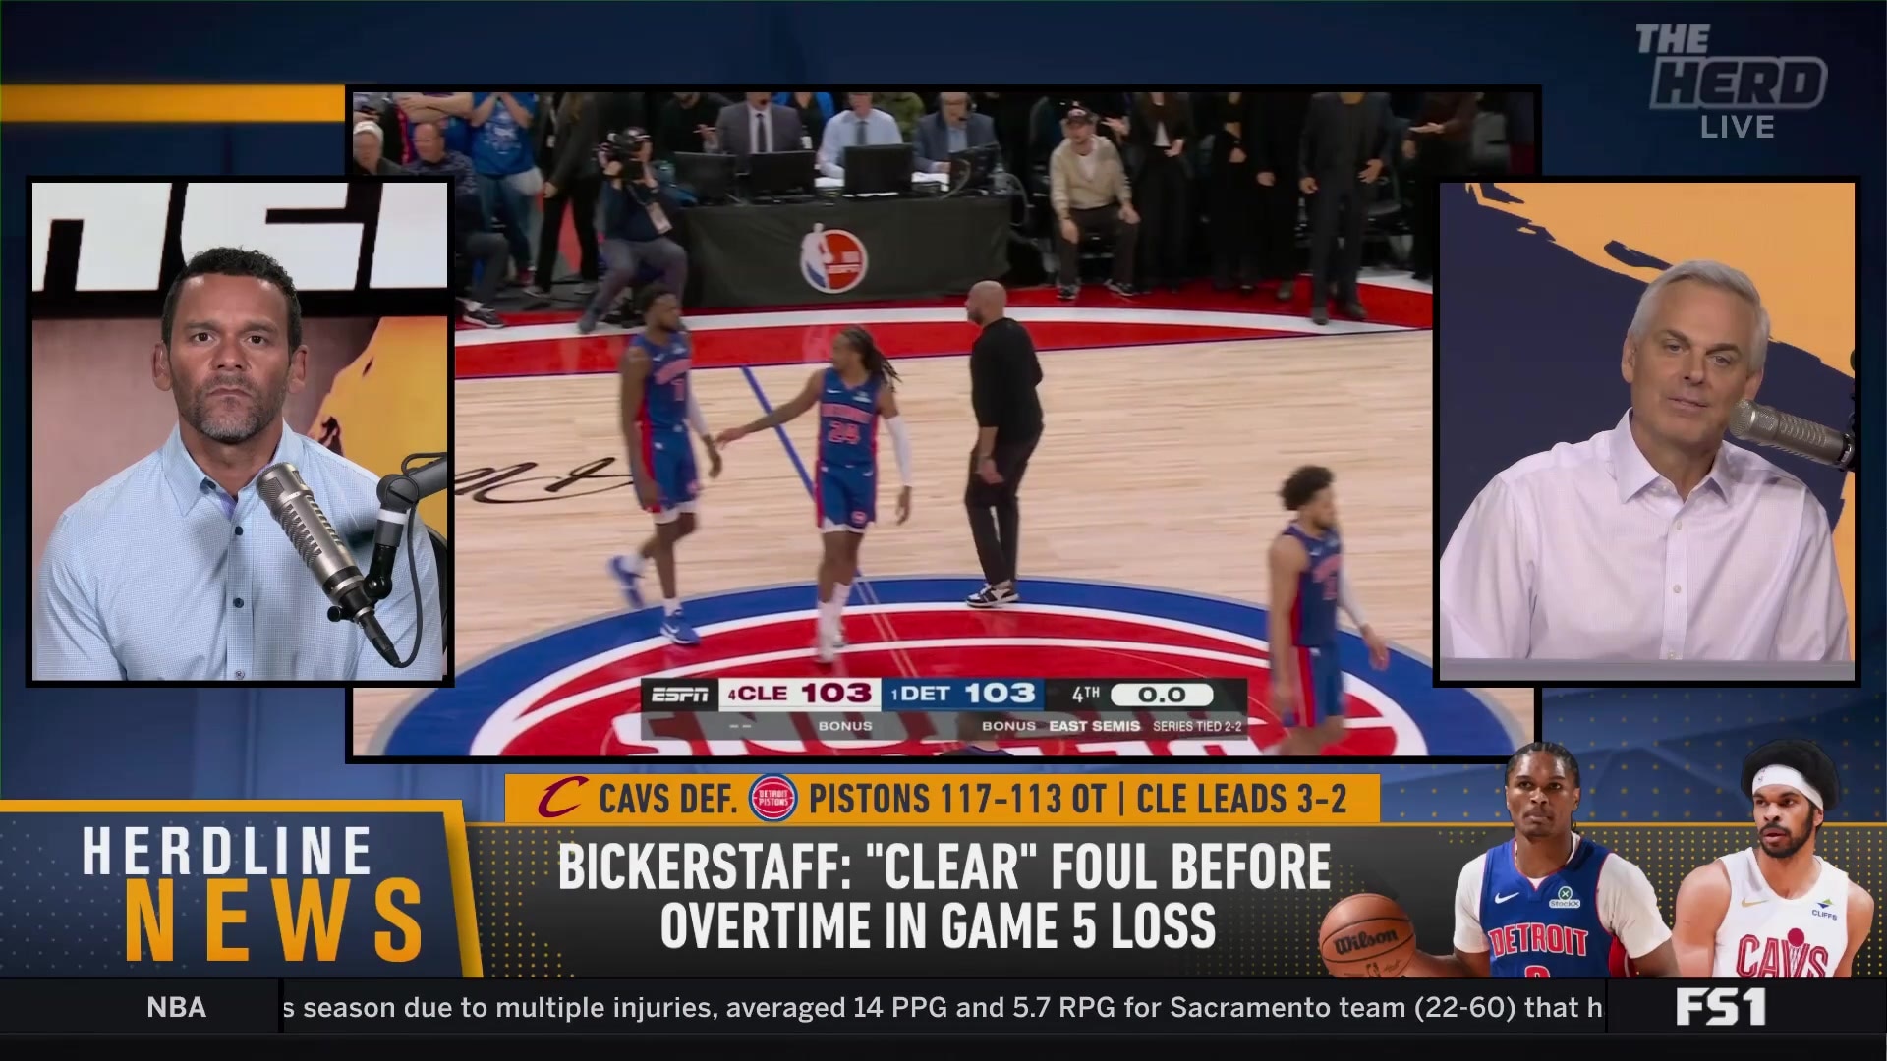Click the 4TH quarter indicator
The image size is (1887, 1061).
click(1086, 694)
